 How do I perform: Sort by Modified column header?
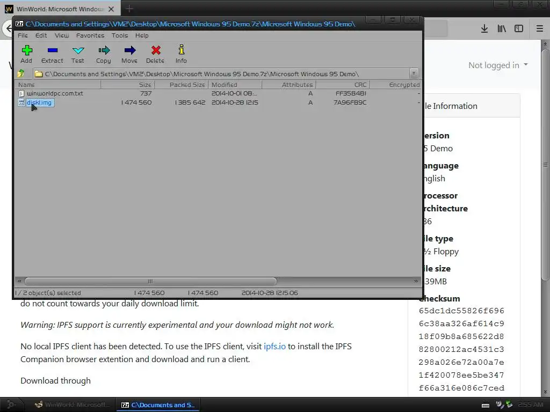click(x=235, y=84)
